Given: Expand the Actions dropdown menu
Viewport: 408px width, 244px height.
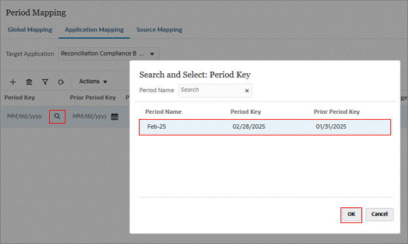Looking at the screenshot, I should click(93, 82).
